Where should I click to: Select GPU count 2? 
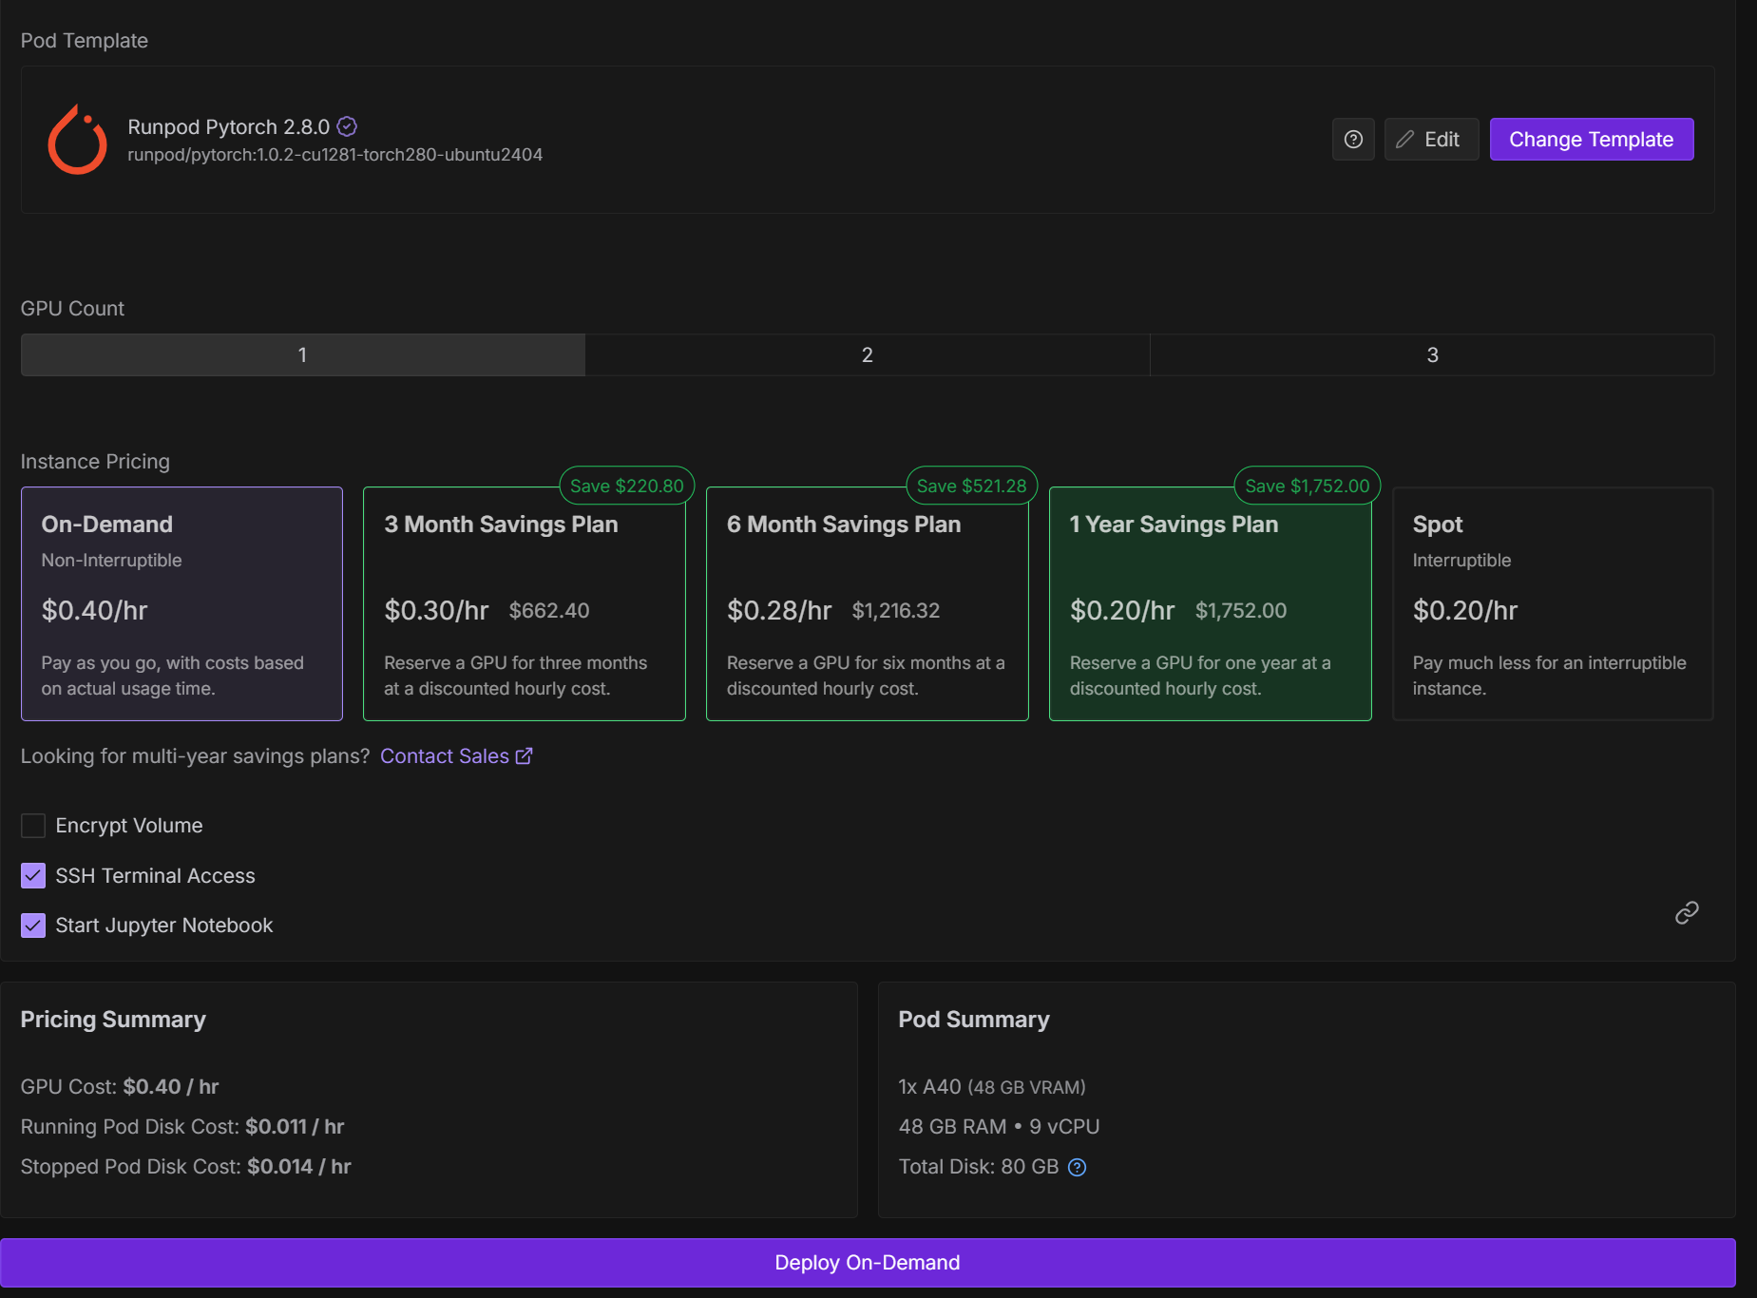pos(867,354)
